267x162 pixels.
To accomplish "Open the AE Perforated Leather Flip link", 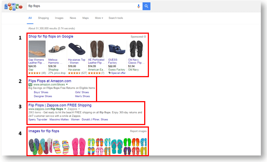I will click(96, 61).
